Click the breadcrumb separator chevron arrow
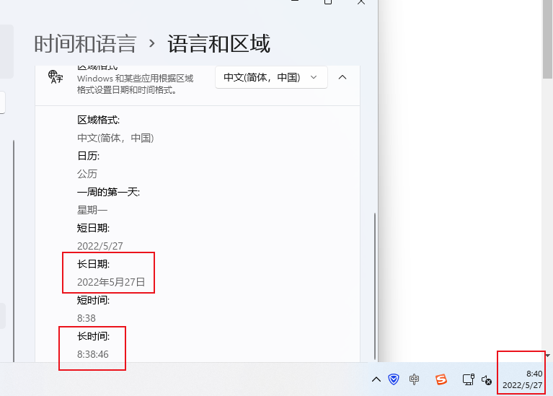Image resolution: width=553 pixels, height=396 pixels. coord(152,43)
